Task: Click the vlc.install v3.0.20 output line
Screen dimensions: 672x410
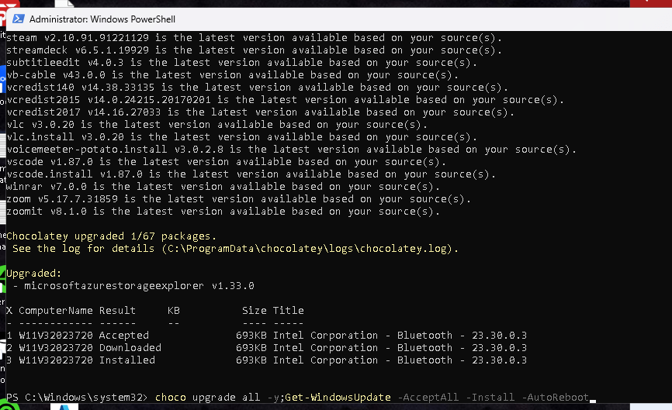Action: tap(241, 137)
